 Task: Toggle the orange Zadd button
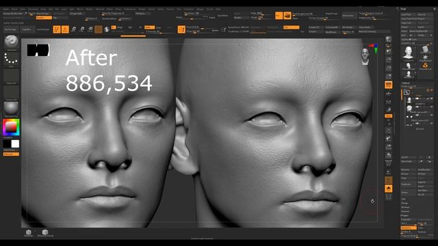(x=149, y=27)
